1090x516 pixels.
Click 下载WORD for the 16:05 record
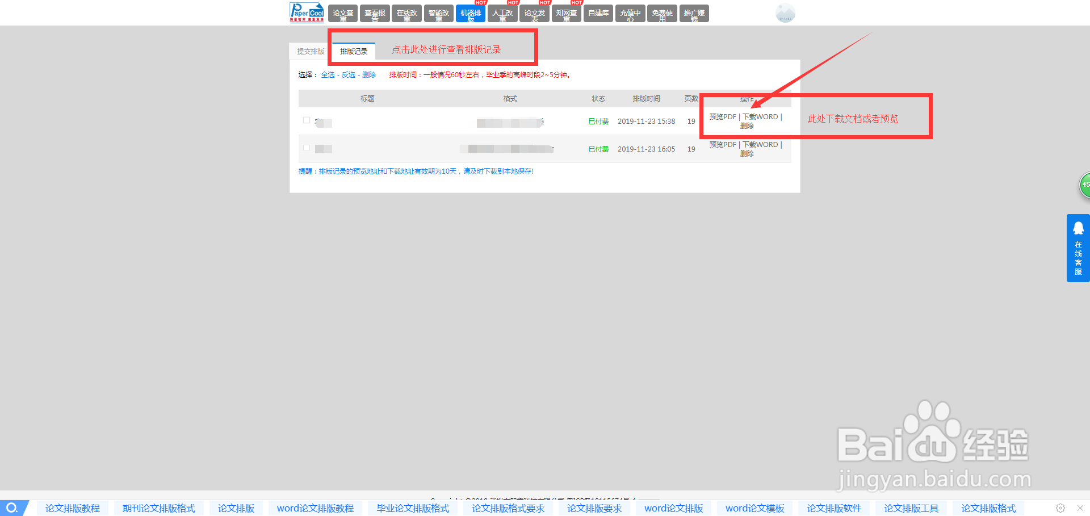pos(760,145)
